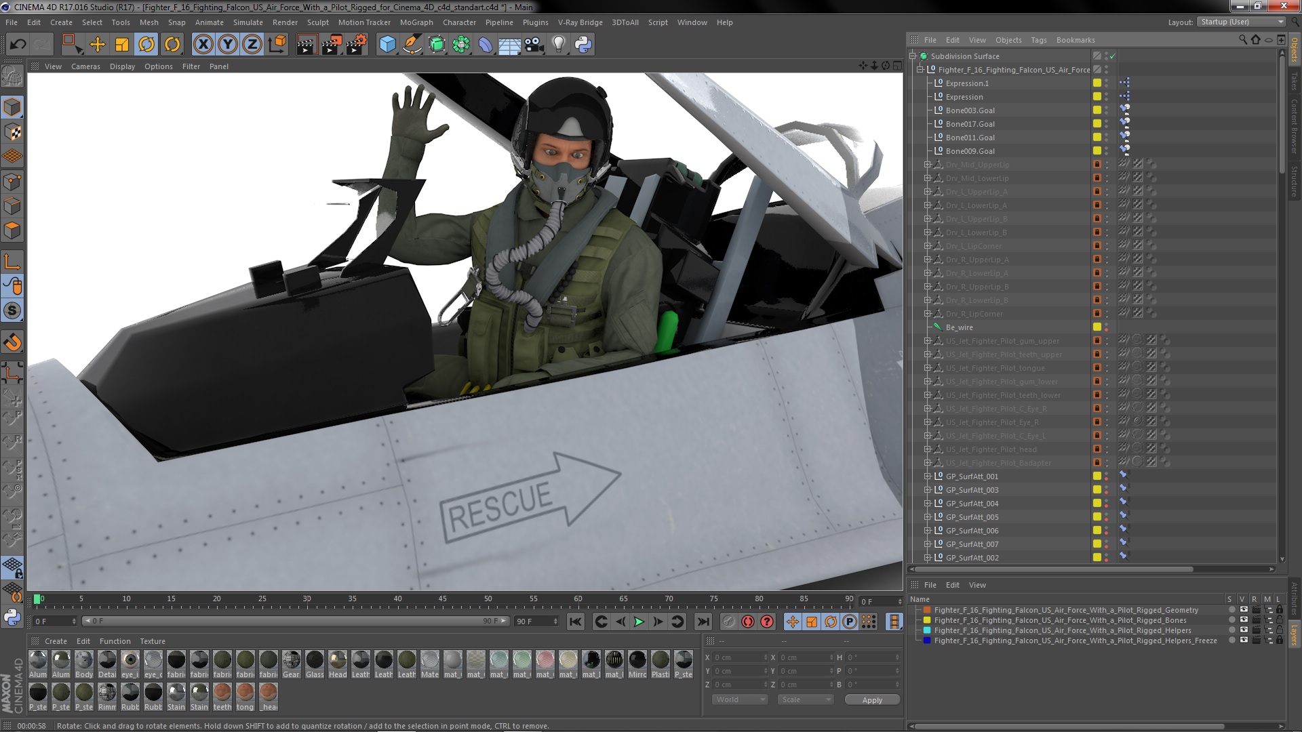Enable Texture mode icon
The width and height of the screenshot is (1302, 732).
pyautogui.click(x=12, y=131)
